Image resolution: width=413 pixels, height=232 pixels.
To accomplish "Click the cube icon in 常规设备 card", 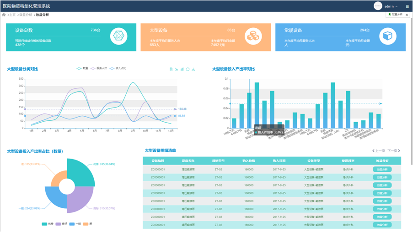I will pyautogui.click(x=388, y=36).
